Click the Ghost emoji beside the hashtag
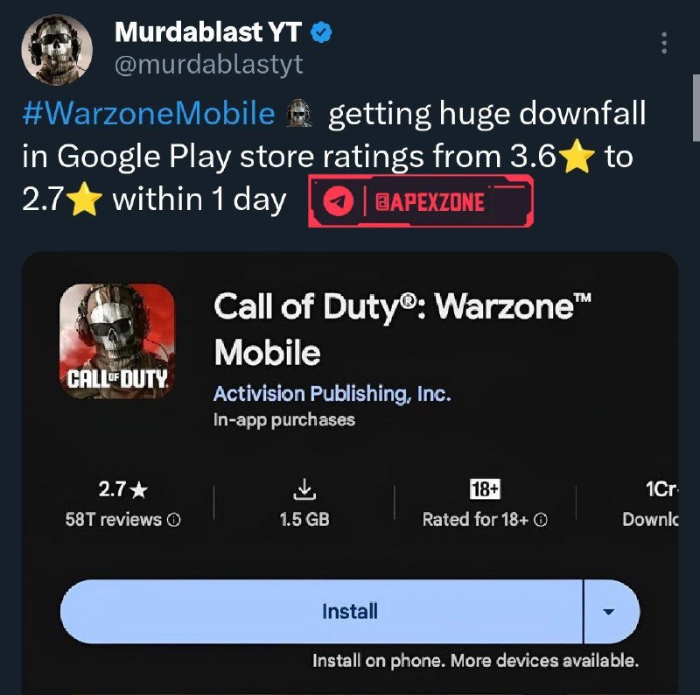 pos(298,114)
